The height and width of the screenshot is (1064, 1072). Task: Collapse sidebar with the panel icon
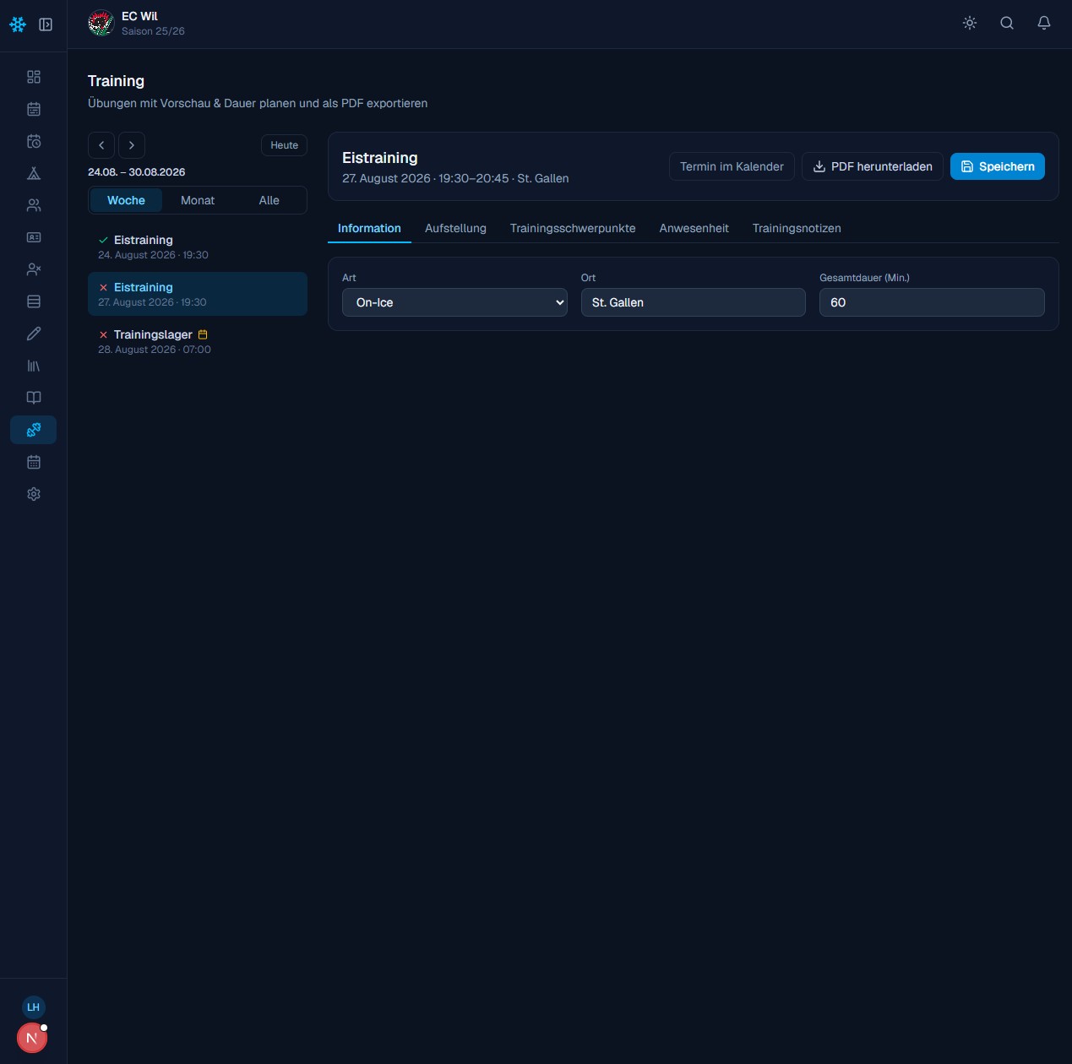pyautogui.click(x=46, y=24)
